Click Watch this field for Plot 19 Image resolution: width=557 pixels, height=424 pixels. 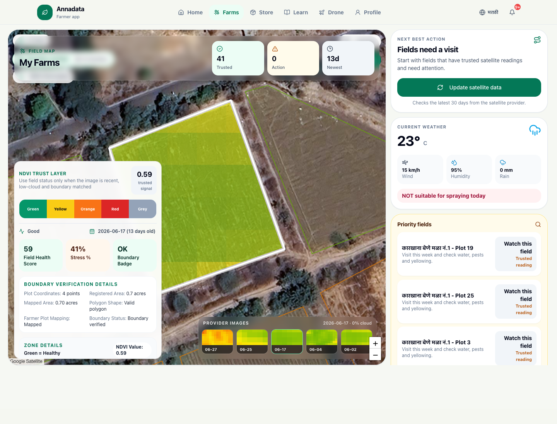tap(516, 254)
